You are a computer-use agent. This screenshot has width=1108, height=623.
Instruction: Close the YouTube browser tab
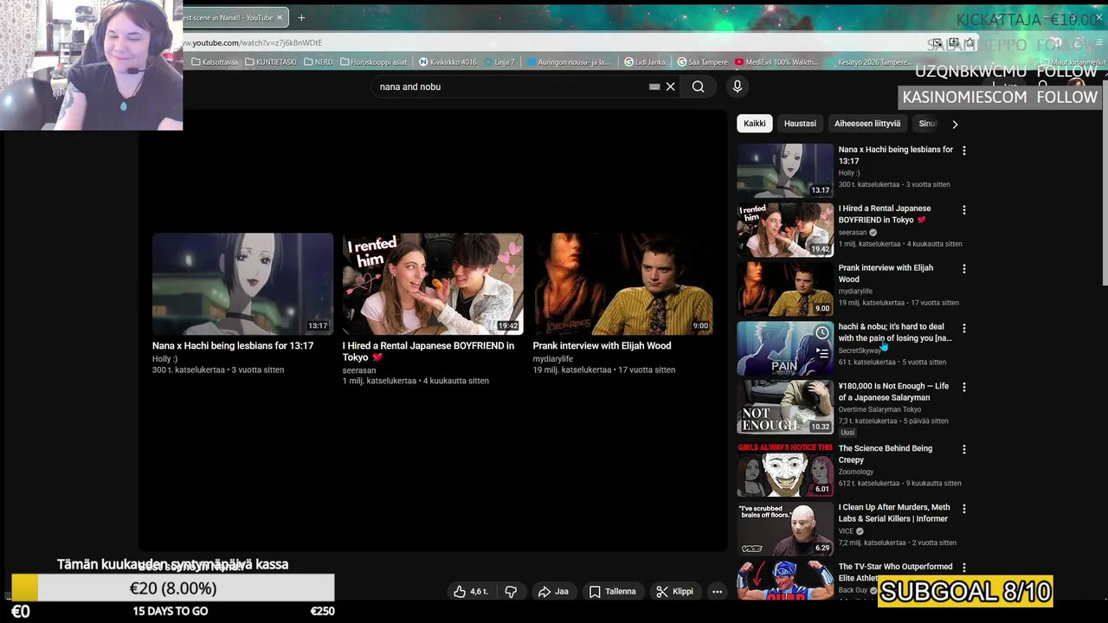(280, 17)
